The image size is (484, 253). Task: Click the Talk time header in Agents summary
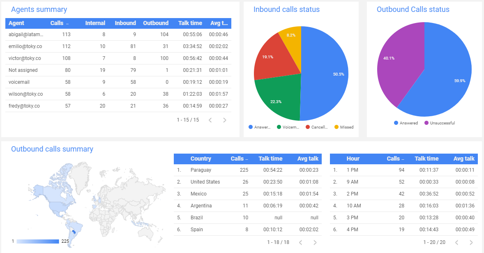[190, 23]
